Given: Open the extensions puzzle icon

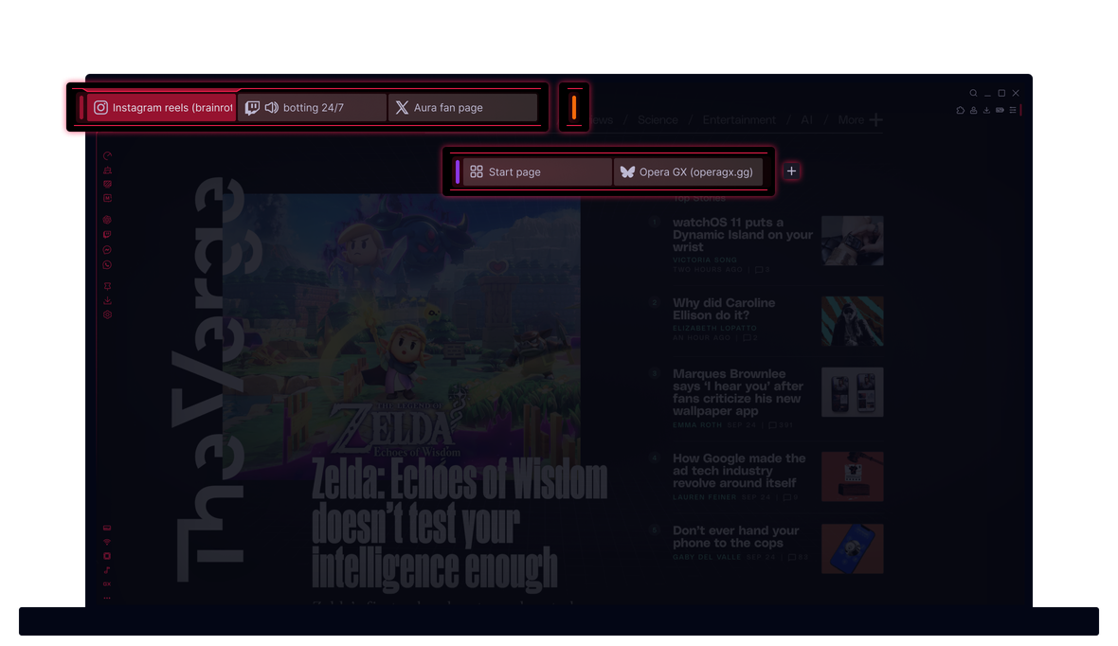Looking at the screenshot, I should point(960,111).
